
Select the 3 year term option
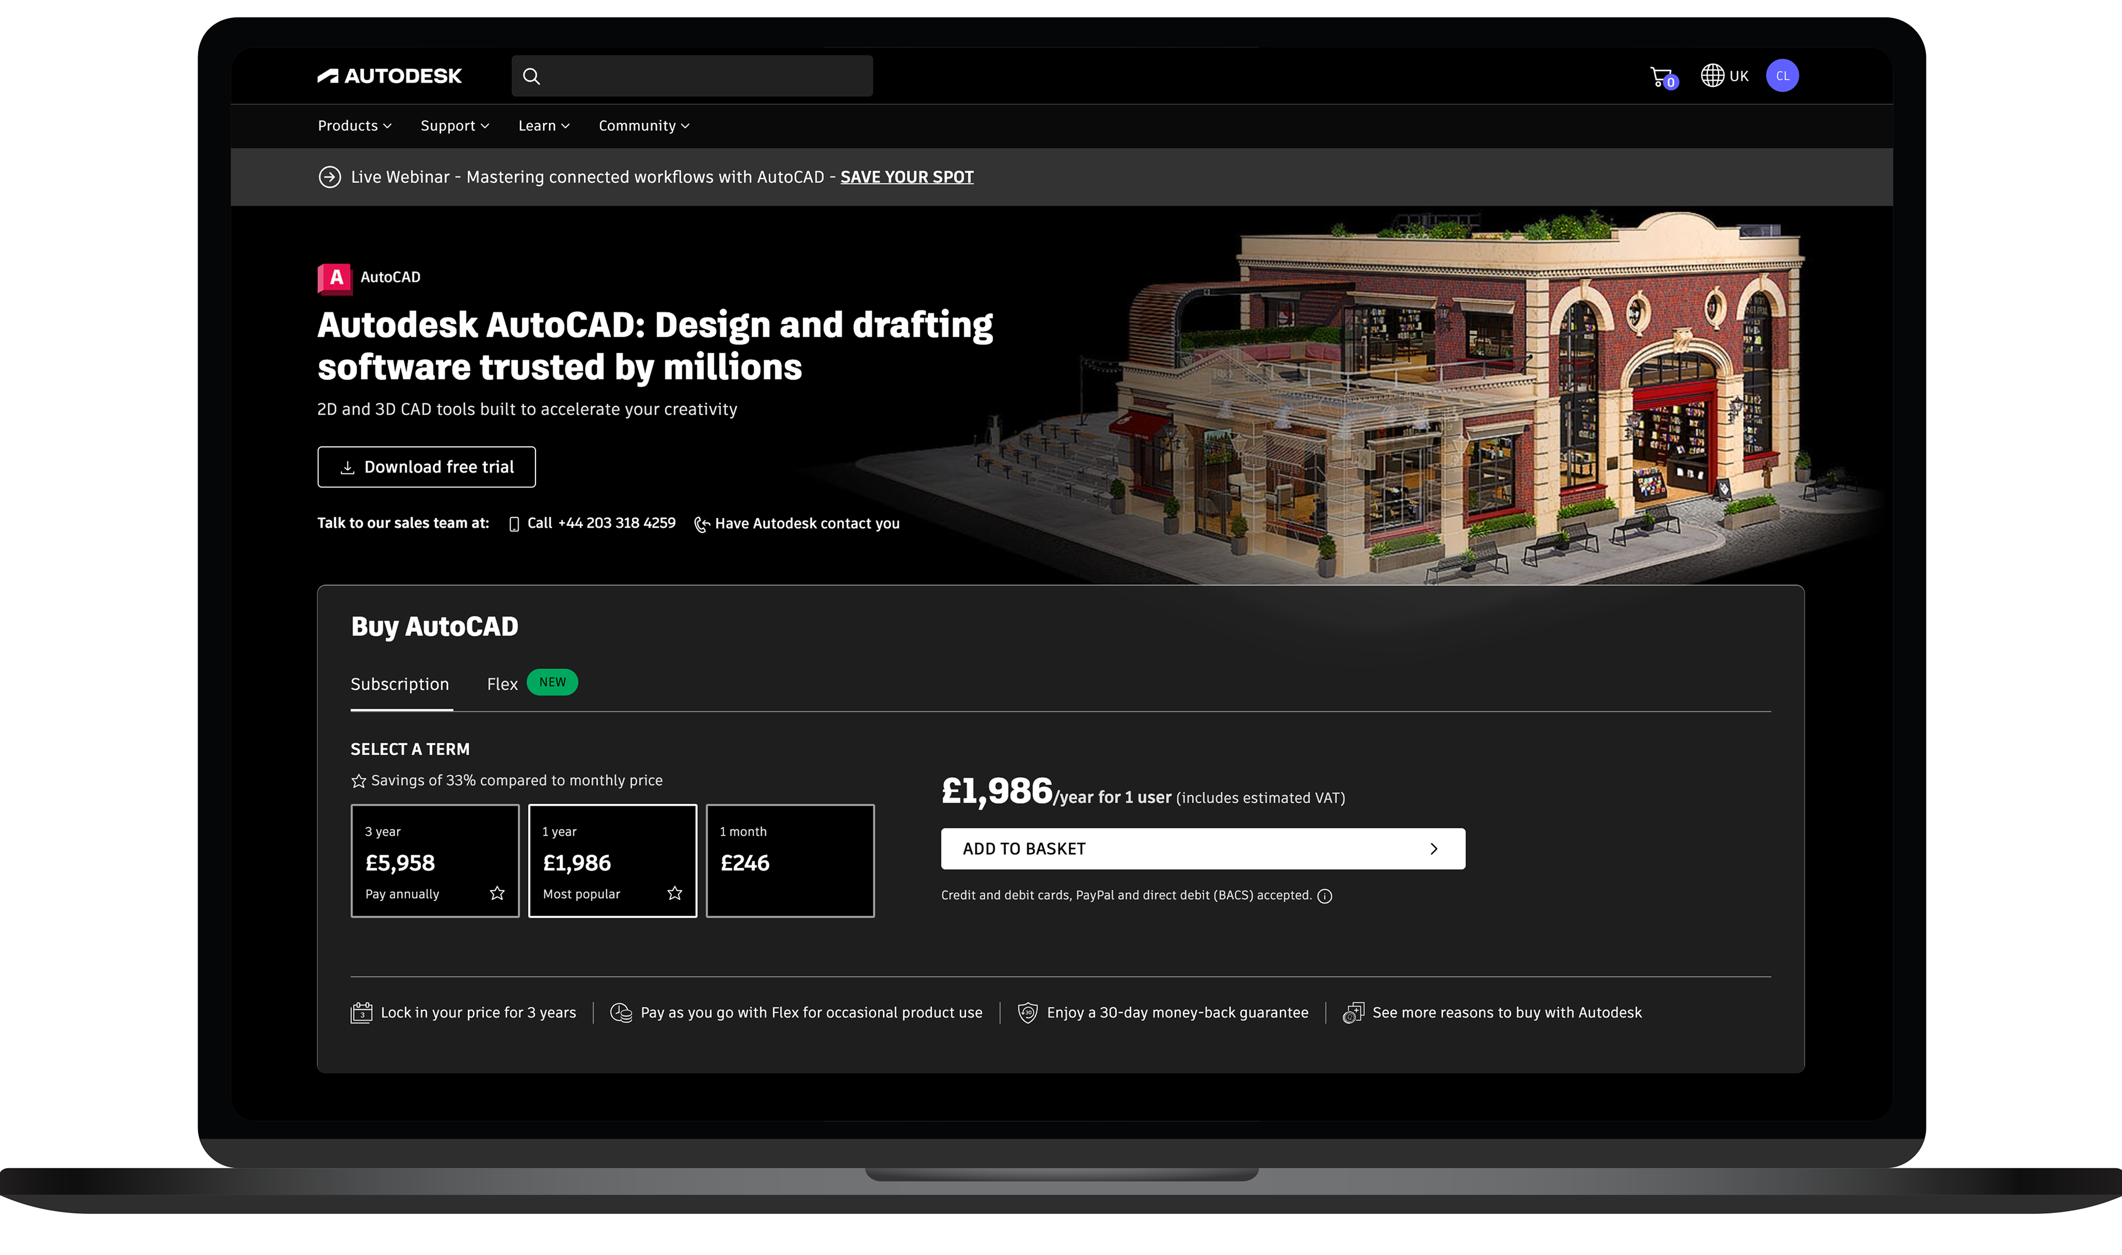click(x=435, y=861)
